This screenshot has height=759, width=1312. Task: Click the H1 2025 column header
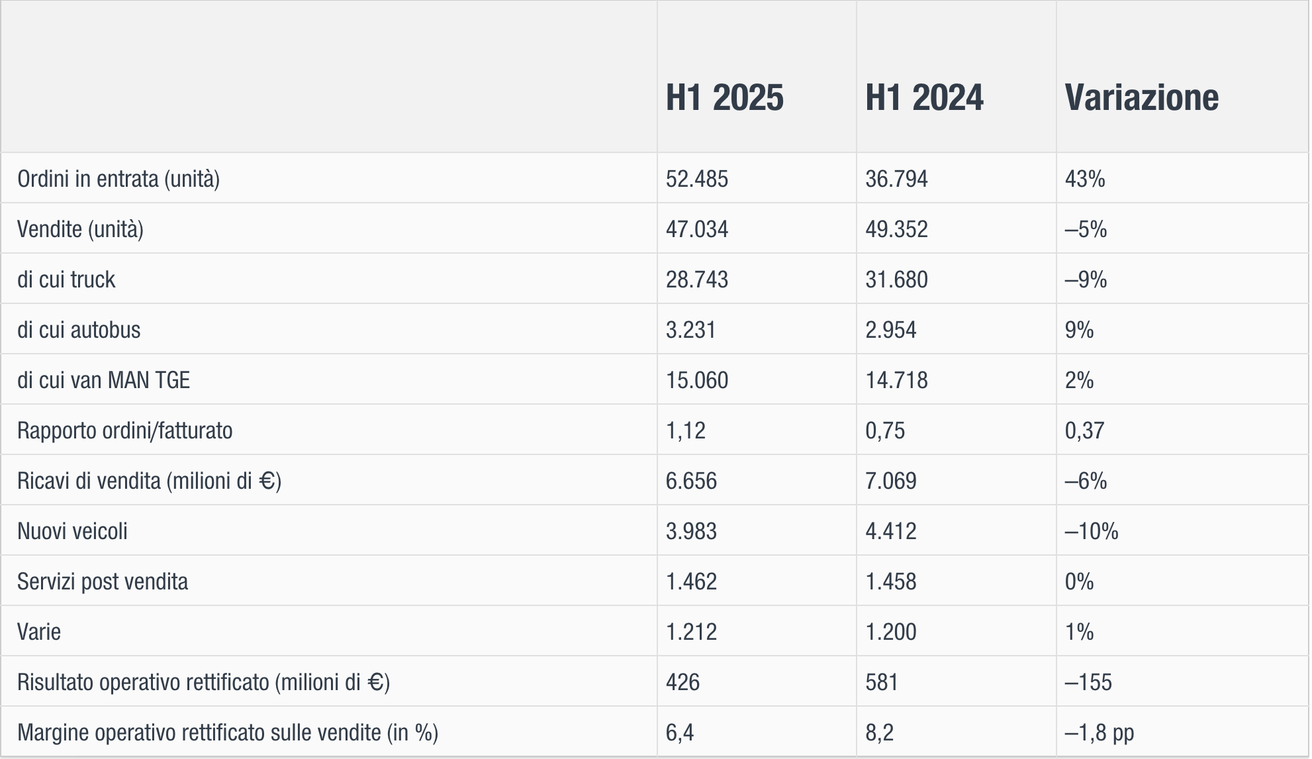point(724,98)
